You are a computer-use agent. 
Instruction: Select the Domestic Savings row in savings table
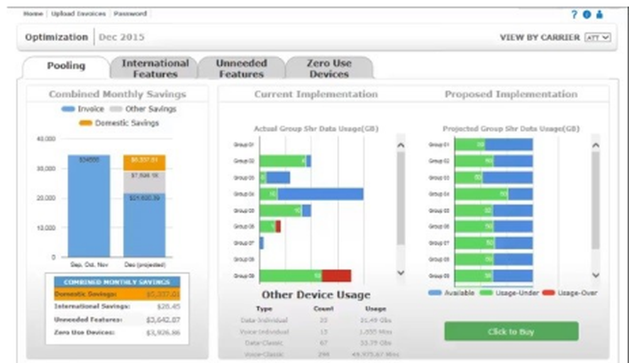pyautogui.click(x=117, y=294)
